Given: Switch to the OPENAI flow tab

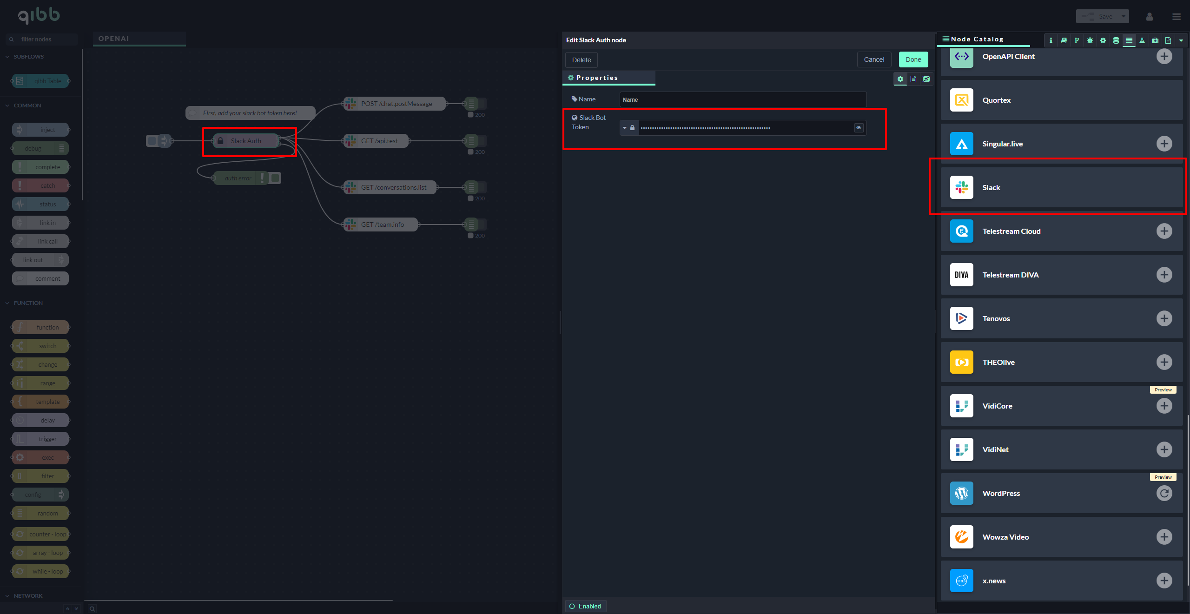Looking at the screenshot, I should (139, 39).
